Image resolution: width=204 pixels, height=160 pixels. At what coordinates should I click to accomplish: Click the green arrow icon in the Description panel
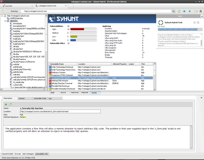click(6, 104)
